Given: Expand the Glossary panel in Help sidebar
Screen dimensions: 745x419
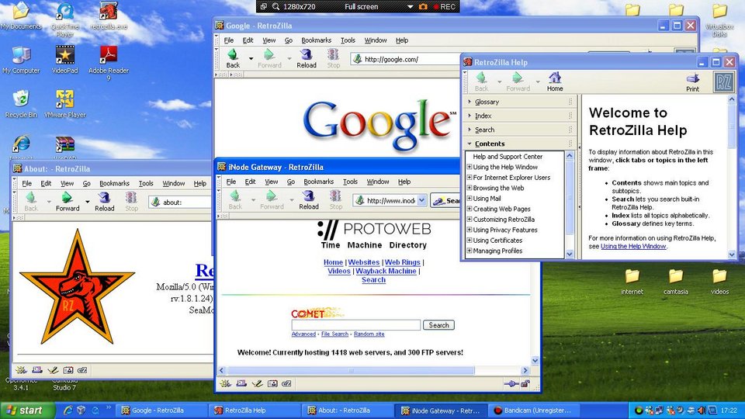Looking at the screenshot, I should point(520,102).
